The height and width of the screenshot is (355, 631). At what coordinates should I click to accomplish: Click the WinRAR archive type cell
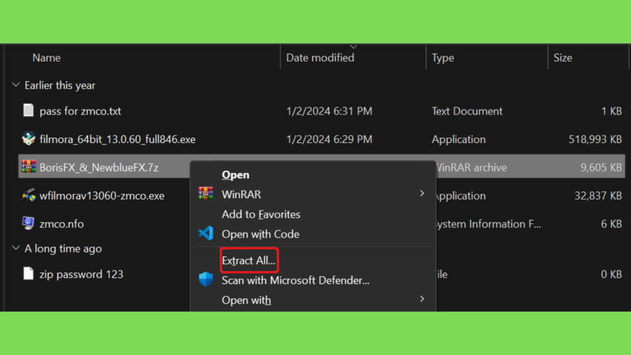click(471, 168)
